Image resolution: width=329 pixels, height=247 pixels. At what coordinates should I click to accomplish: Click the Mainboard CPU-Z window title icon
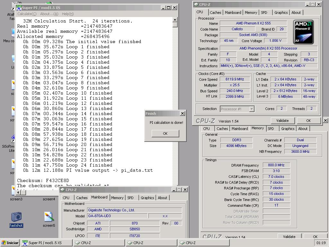coord(63,190)
